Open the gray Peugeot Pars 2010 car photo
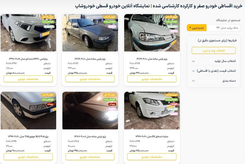The width and height of the screenshot is (245, 164). click(x=90, y=33)
